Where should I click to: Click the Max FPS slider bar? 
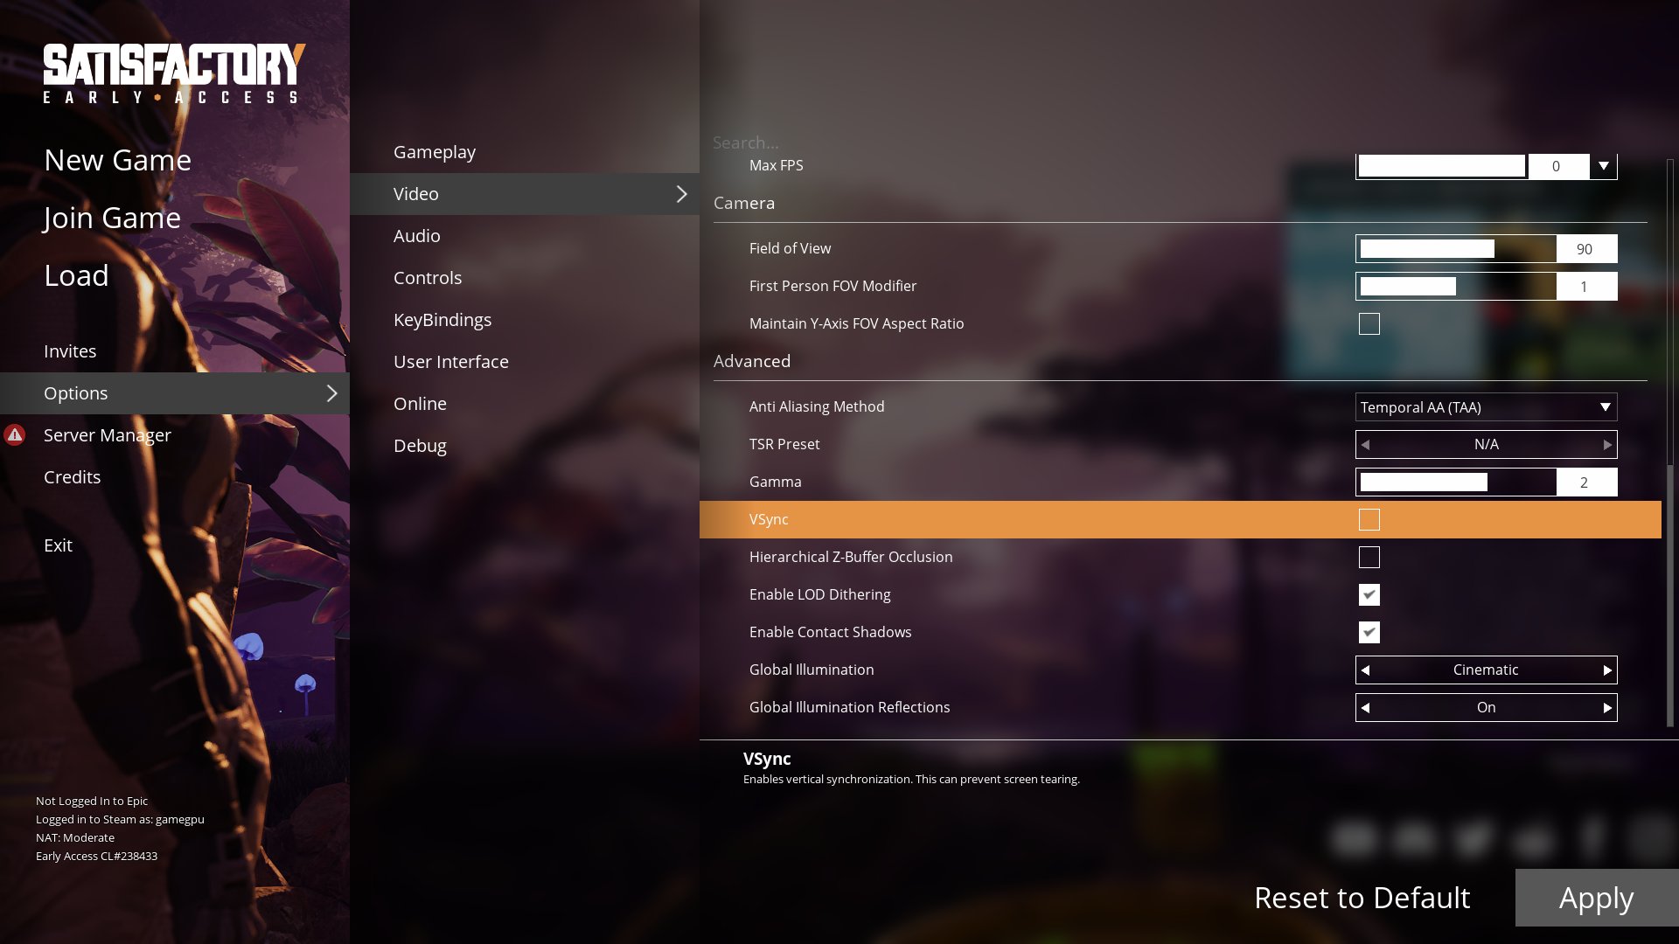pos(1441,166)
